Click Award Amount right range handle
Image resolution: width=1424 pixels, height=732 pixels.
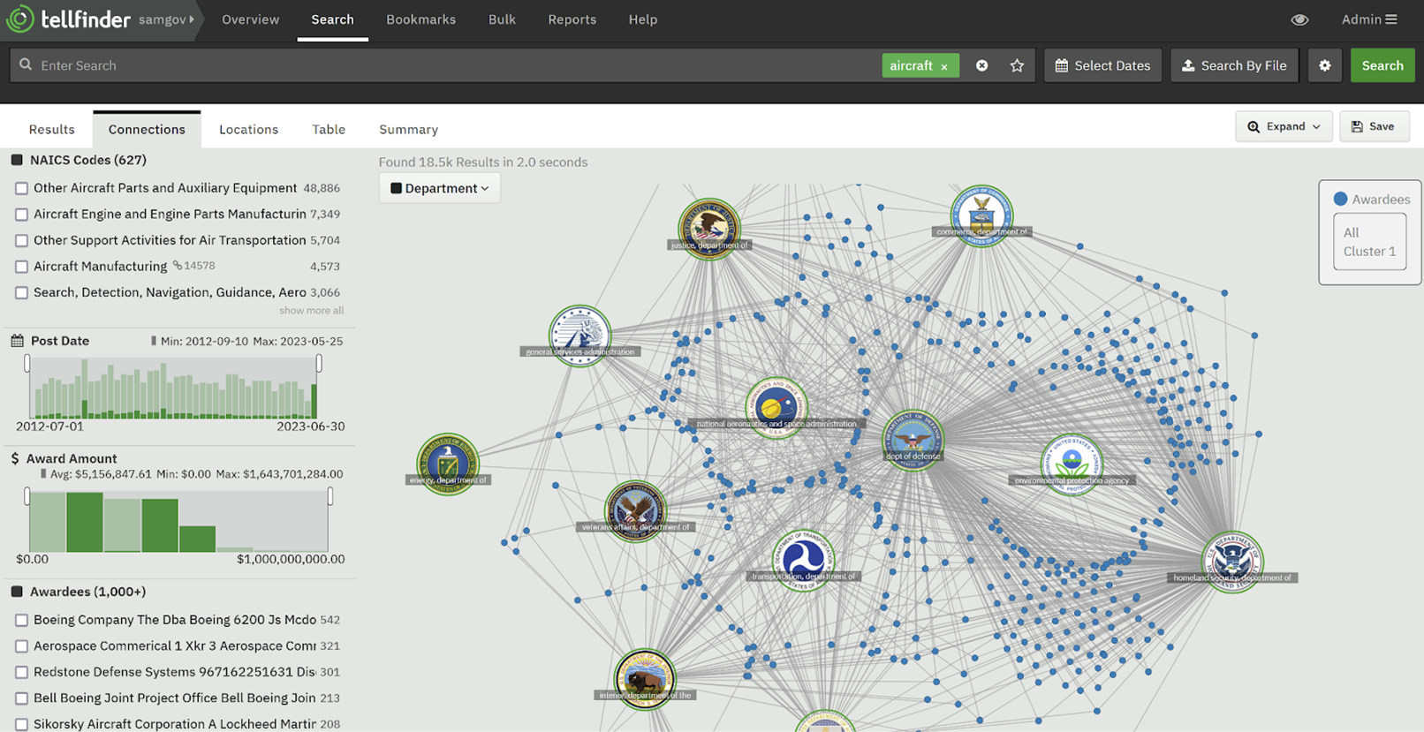pyautogui.click(x=329, y=496)
